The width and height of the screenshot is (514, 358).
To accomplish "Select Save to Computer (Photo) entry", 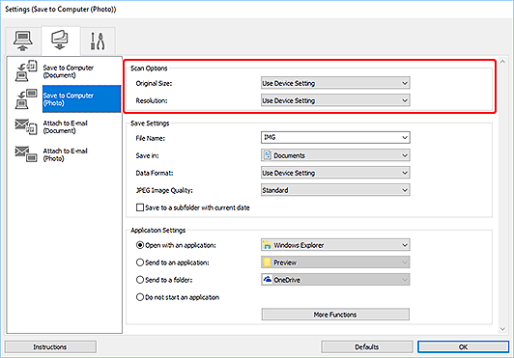I will tap(81, 99).
